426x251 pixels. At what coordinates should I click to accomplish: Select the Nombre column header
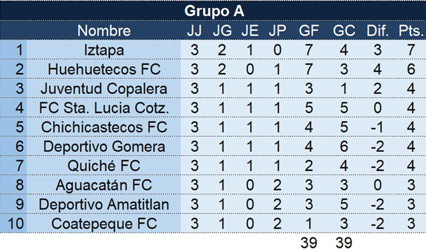tap(104, 31)
